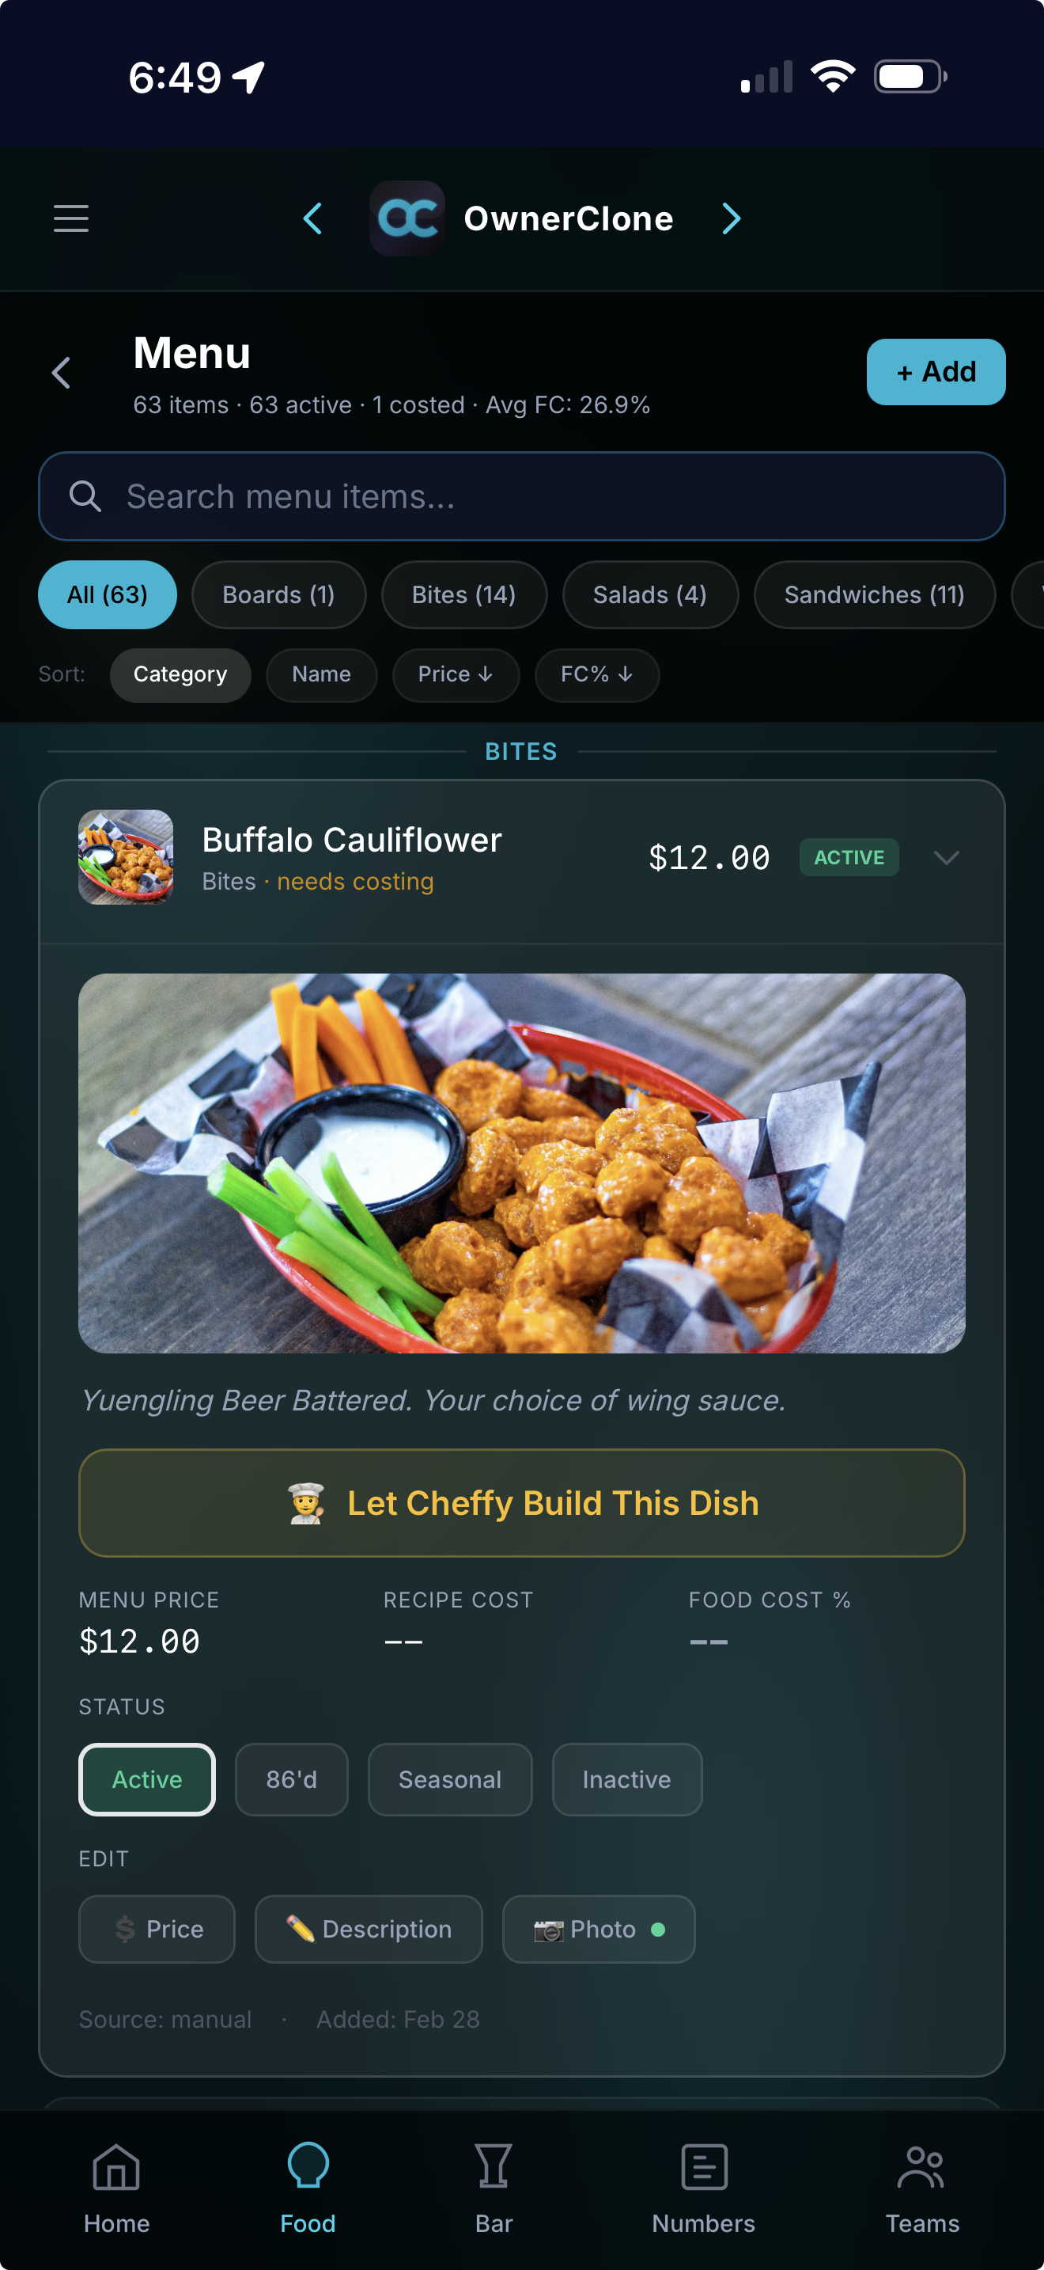Open the hamburger menu icon
This screenshot has width=1044, height=2270.
coord(71,218)
